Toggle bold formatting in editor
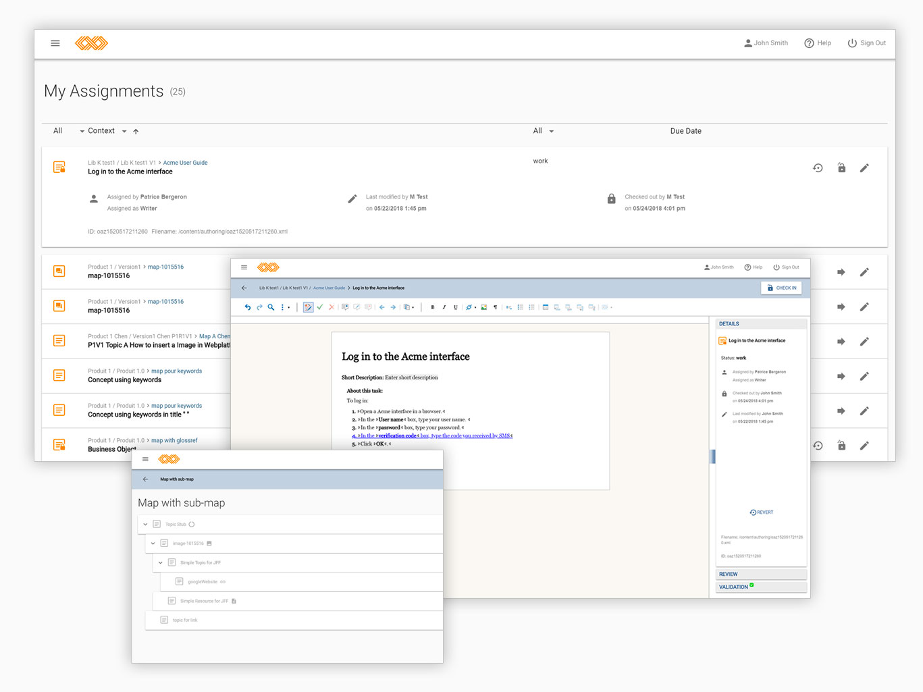The height and width of the screenshot is (692, 923). (x=433, y=307)
